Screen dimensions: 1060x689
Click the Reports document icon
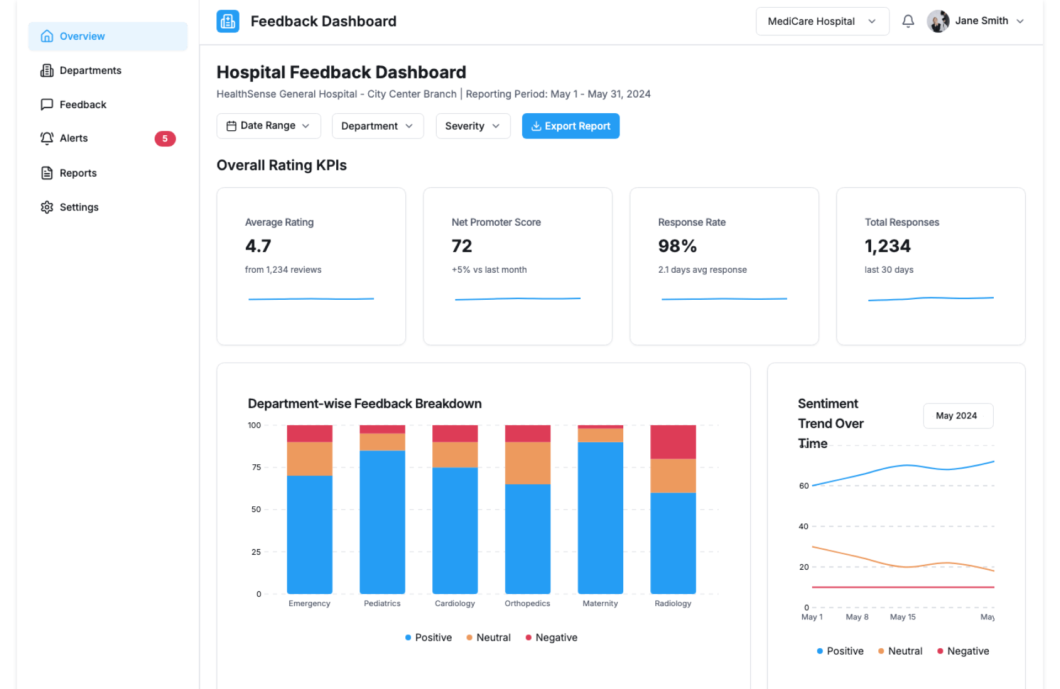47,173
